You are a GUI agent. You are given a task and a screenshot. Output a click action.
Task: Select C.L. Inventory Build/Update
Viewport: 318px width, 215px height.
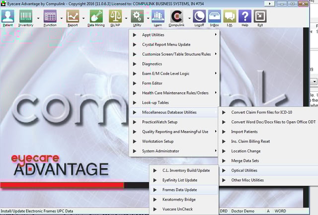pos(184,170)
